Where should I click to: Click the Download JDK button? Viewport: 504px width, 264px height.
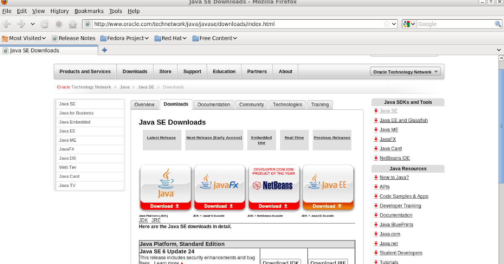[x=281, y=262]
